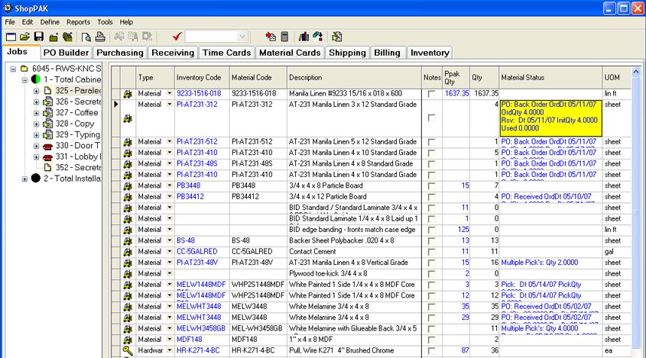Expand the 2 - Total Installa tree node
The width and height of the screenshot is (646, 358).
coord(24,179)
